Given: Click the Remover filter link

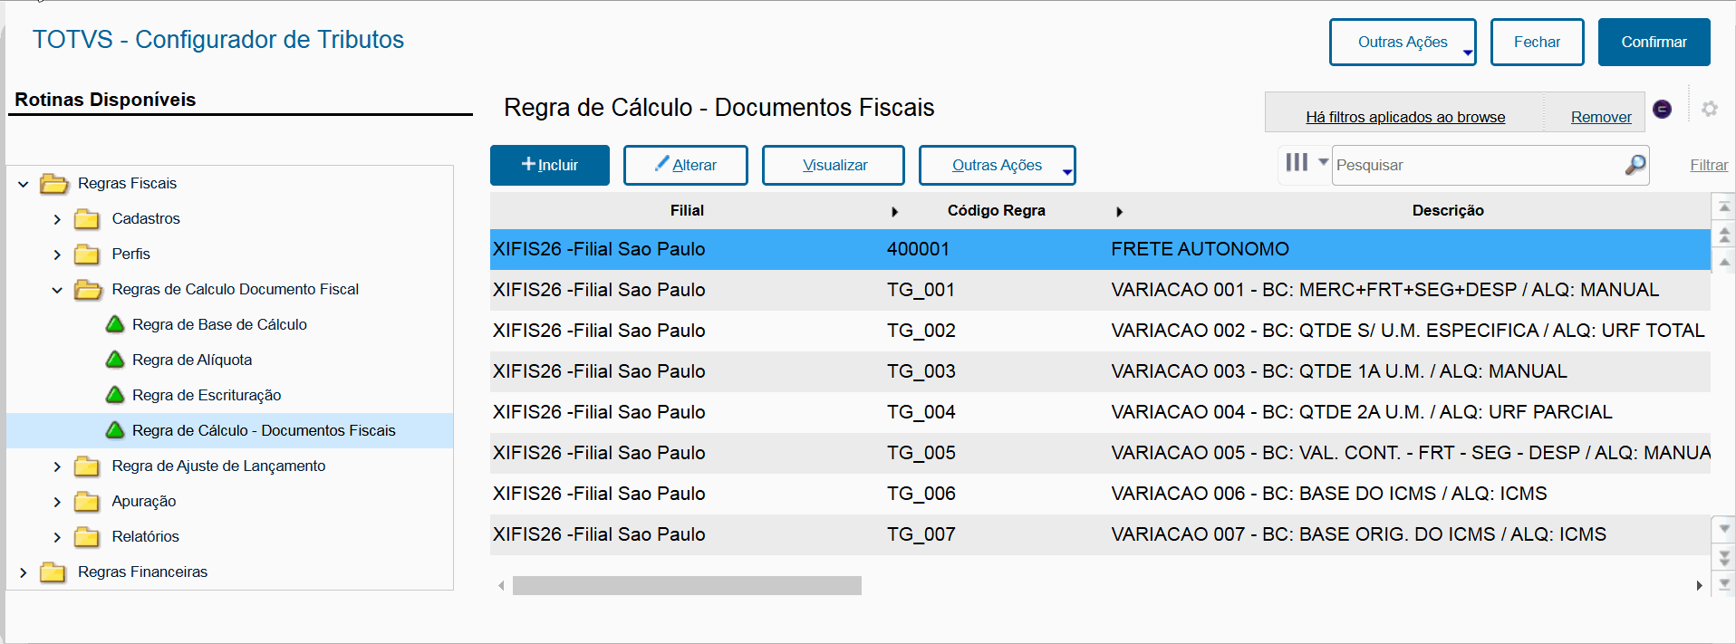Looking at the screenshot, I should click(x=1600, y=117).
